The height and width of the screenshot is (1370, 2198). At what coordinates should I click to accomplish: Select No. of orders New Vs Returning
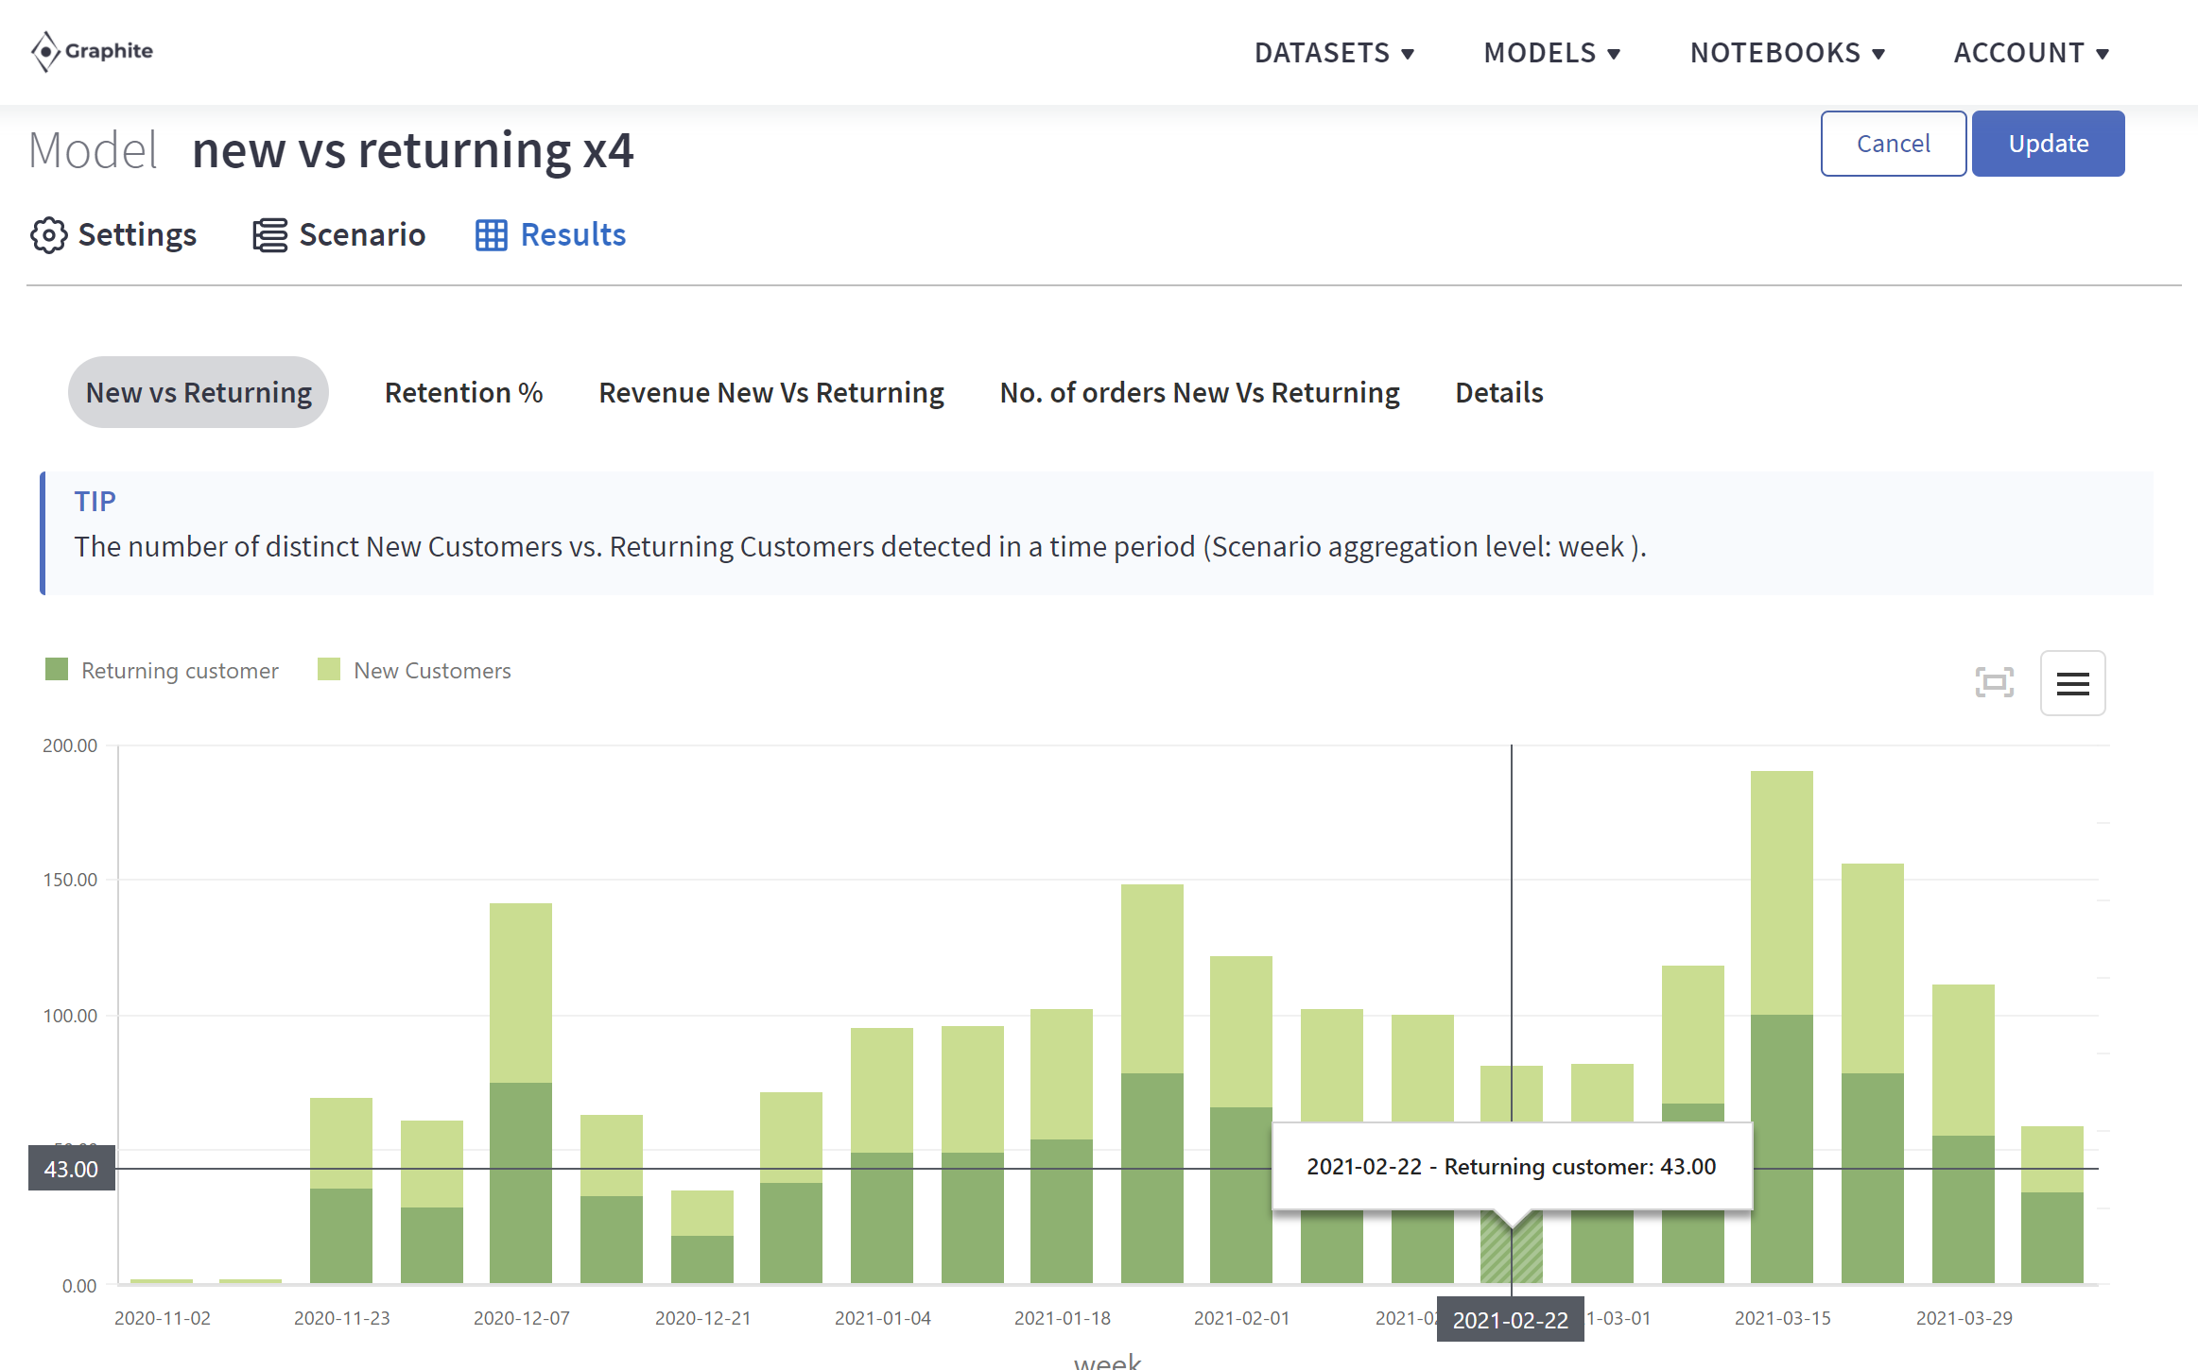coord(1199,392)
